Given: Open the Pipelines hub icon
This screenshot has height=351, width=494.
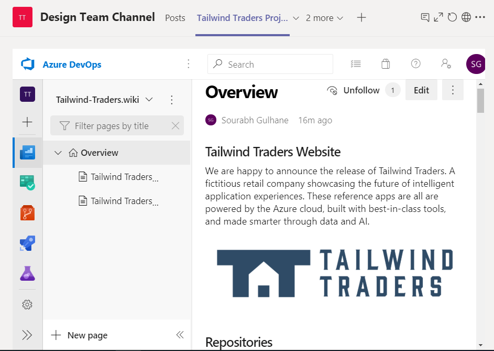Looking at the screenshot, I should [x=27, y=243].
